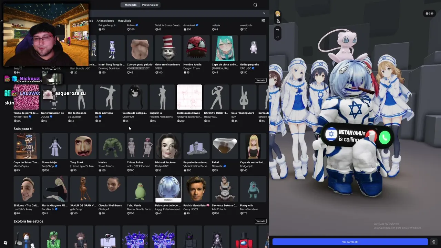441x248 pixels.
Task: Select the Israel Tung Tung Sahur item
Action: [x=112, y=48]
